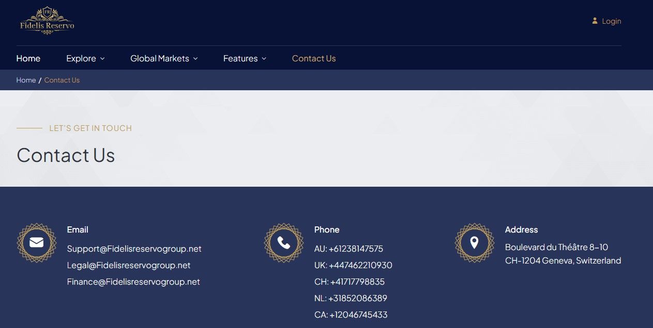Screen dimensions: 653x328
Task: Click the Phone section heading
Action: (x=327, y=229)
